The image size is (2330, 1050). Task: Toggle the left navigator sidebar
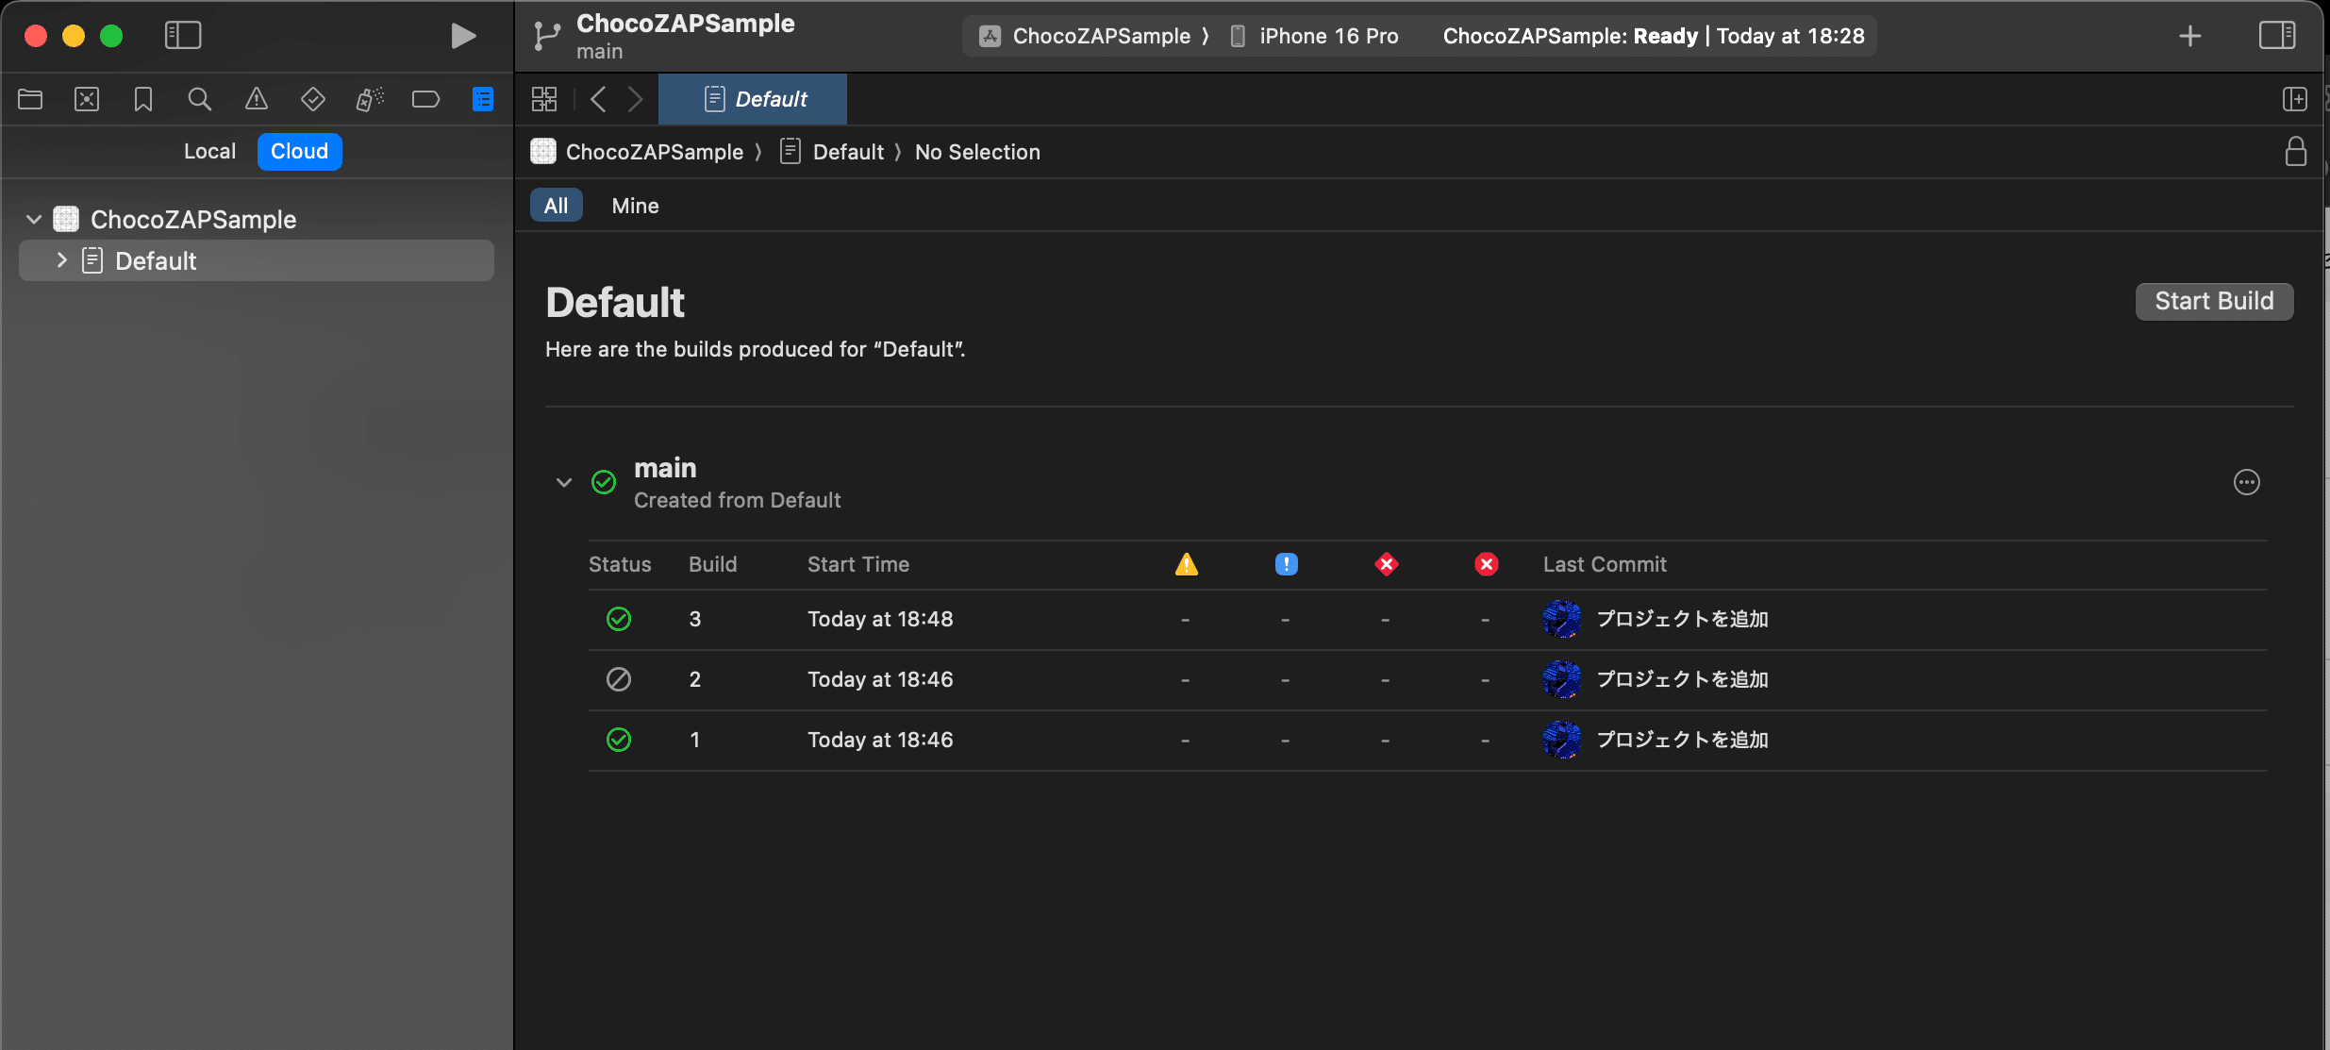click(183, 36)
